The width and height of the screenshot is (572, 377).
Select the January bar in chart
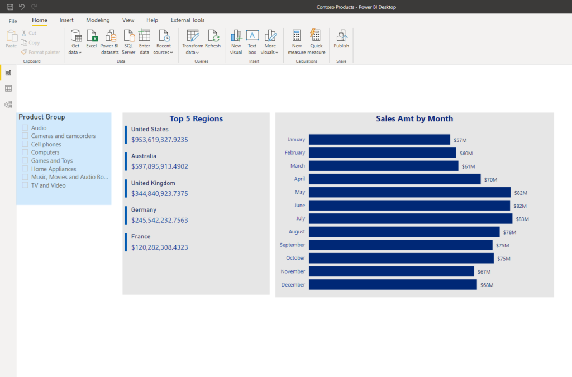[379, 140]
